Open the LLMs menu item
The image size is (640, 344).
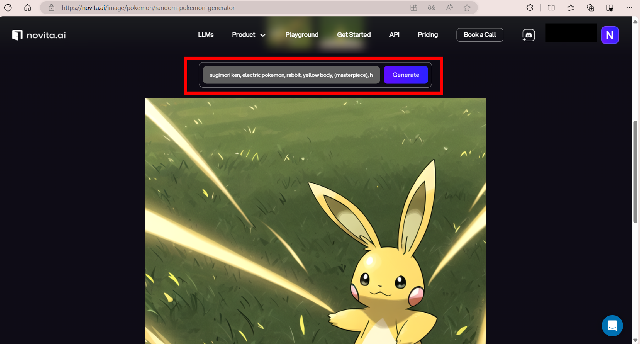[x=205, y=35]
